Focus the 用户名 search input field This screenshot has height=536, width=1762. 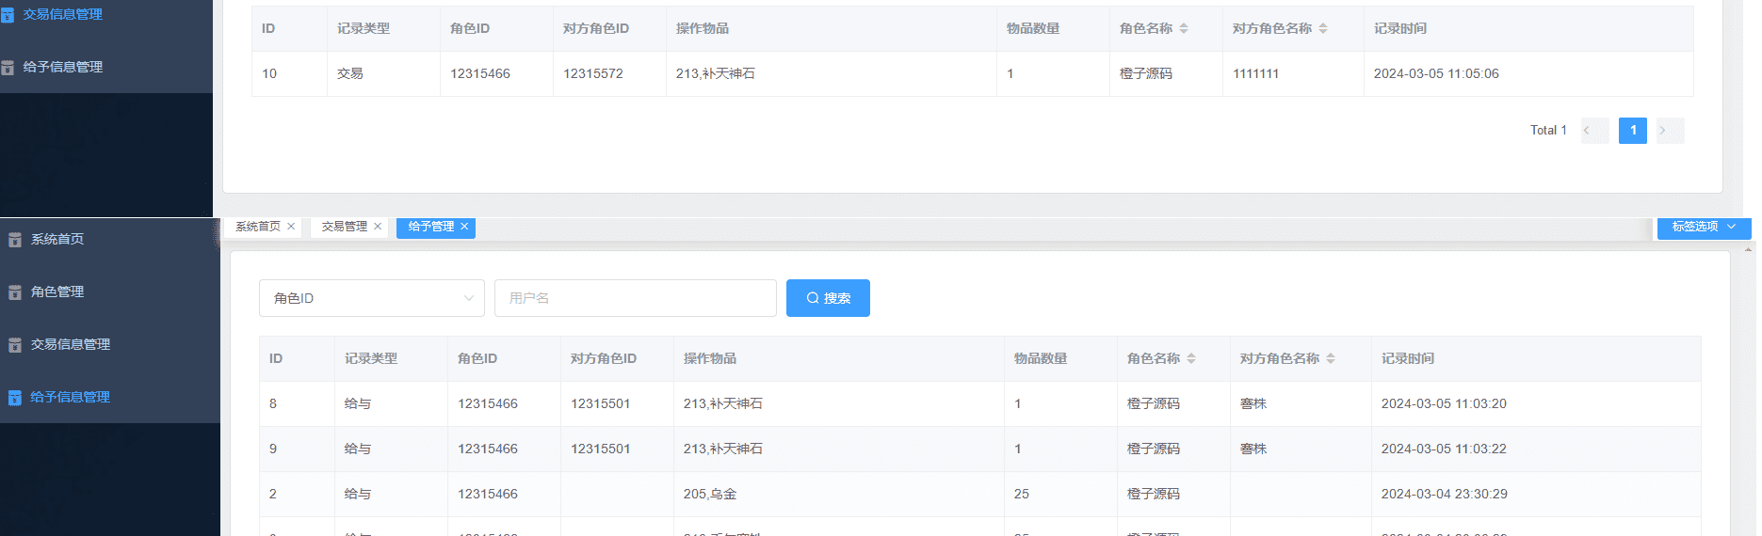[635, 298]
